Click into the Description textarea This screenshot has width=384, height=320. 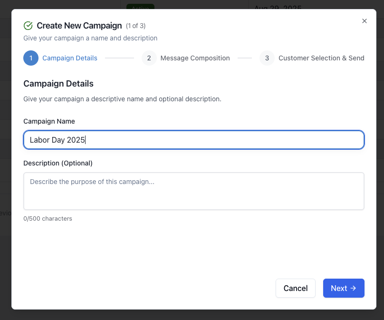(194, 191)
